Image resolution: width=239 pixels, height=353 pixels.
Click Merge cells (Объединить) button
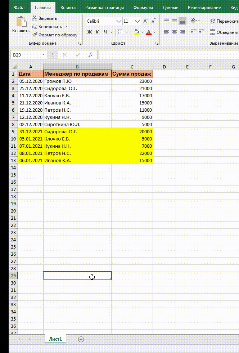tap(224, 32)
